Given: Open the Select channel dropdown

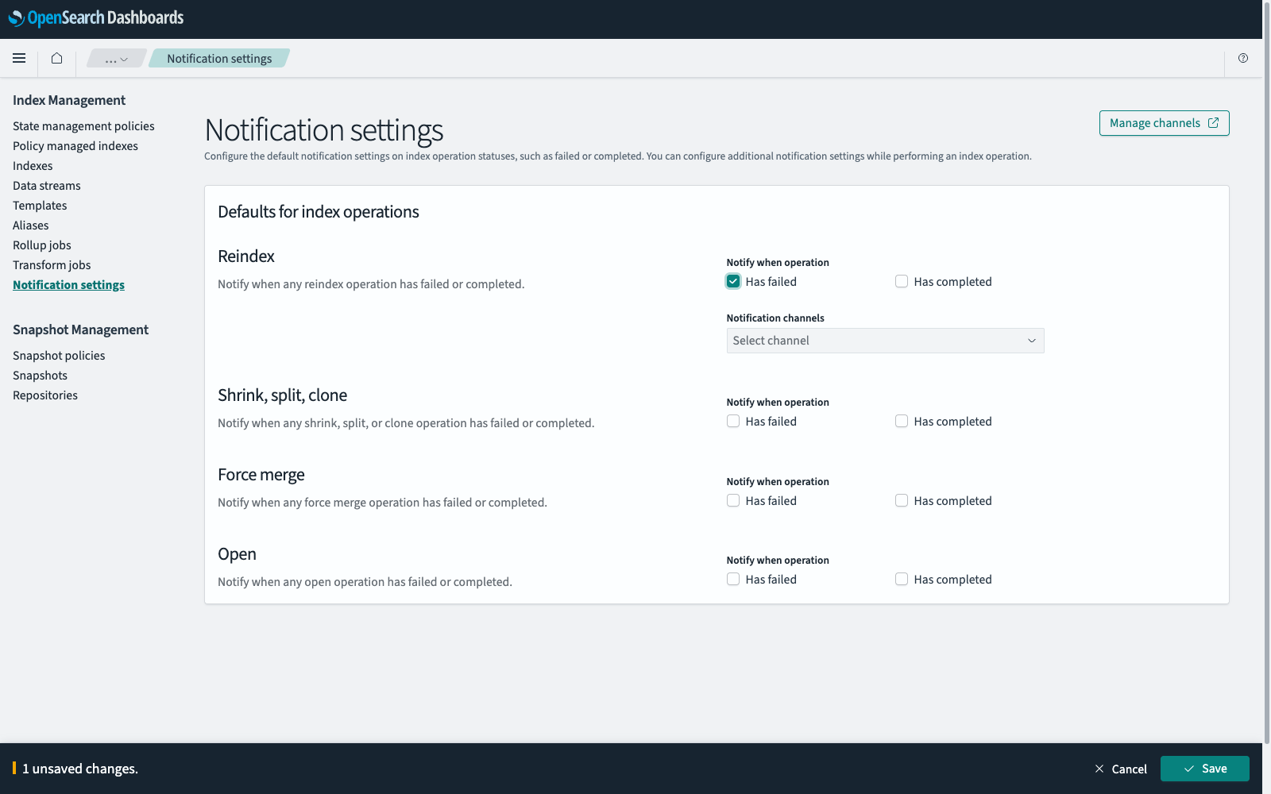Looking at the screenshot, I should (x=885, y=341).
